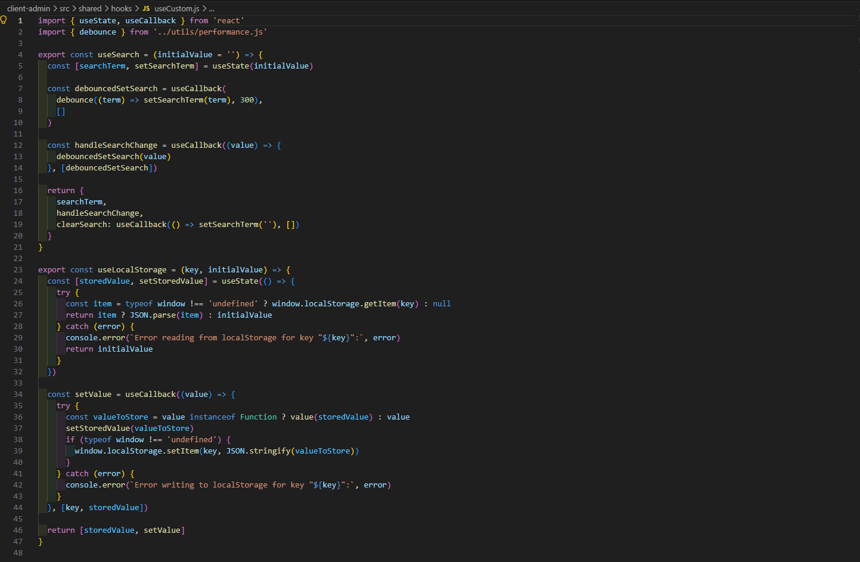Open the shared breadcrumb segment

point(90,8)
